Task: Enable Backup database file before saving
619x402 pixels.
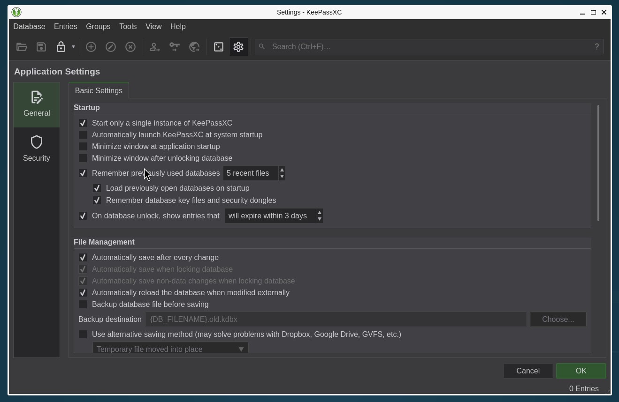Action: [83, 304]
